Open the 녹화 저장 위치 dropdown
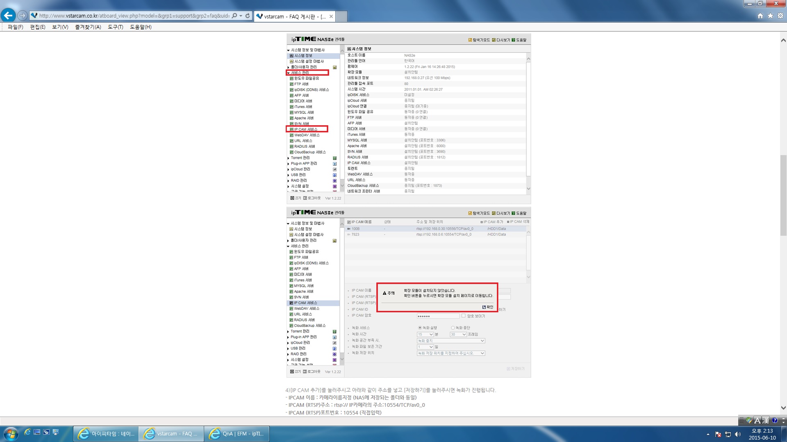 point(451,353)
